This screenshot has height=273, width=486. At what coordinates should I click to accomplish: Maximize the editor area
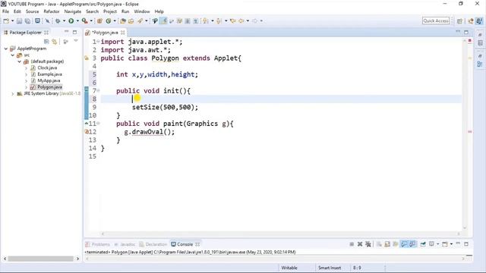(466, 32)
